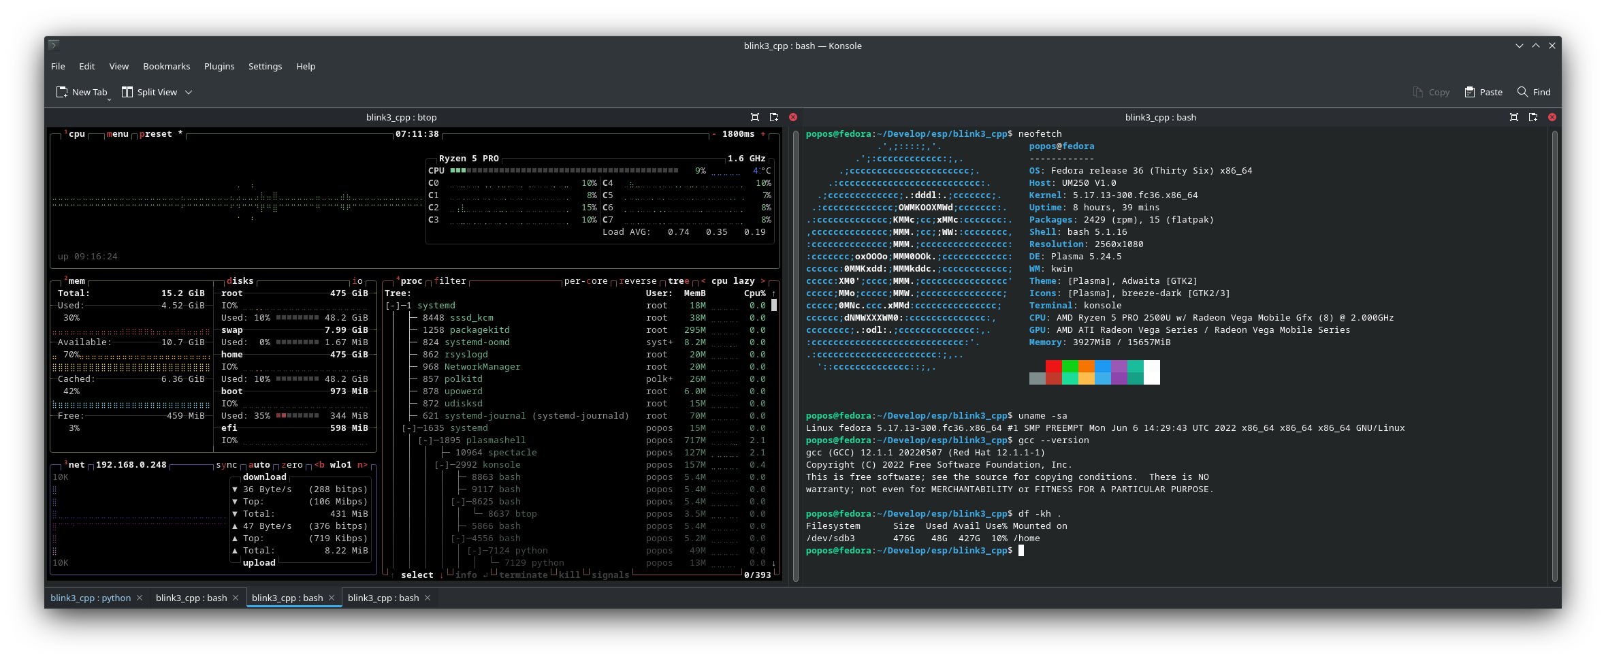Open the Split View dropdown arrow
Image resolution: width=1606 pixels, height=661 pixels.
[x=189, y=93]
